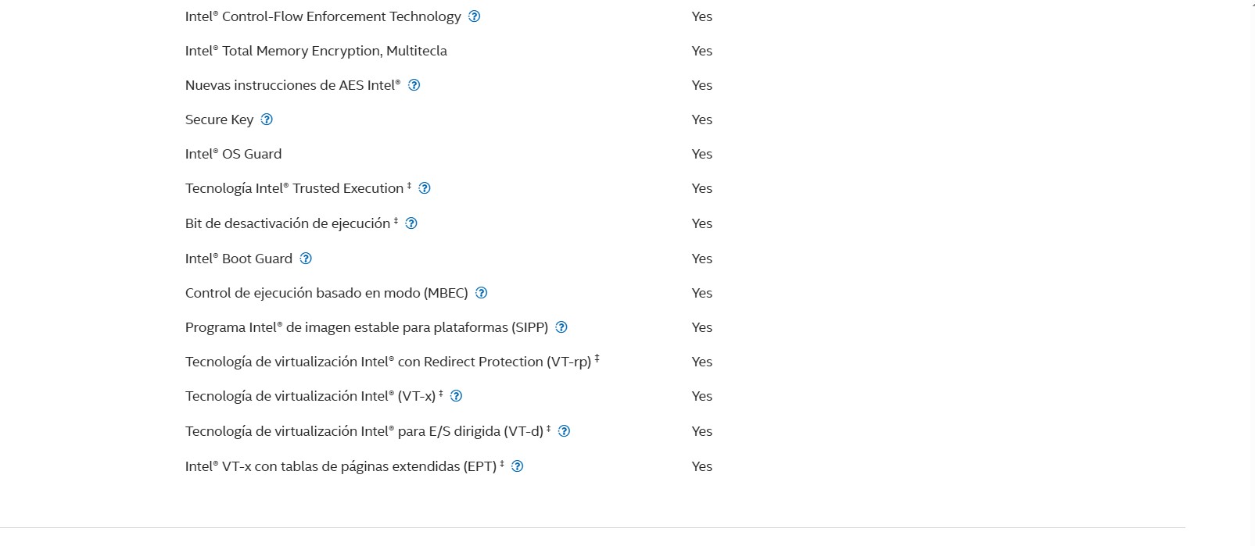Click the Yes value for Intel Boot Guard
This screenshot has height=546, width=1255.
coord(702,259)
